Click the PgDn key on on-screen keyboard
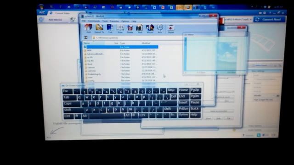The image size is (294, 165). pos(195,97)
